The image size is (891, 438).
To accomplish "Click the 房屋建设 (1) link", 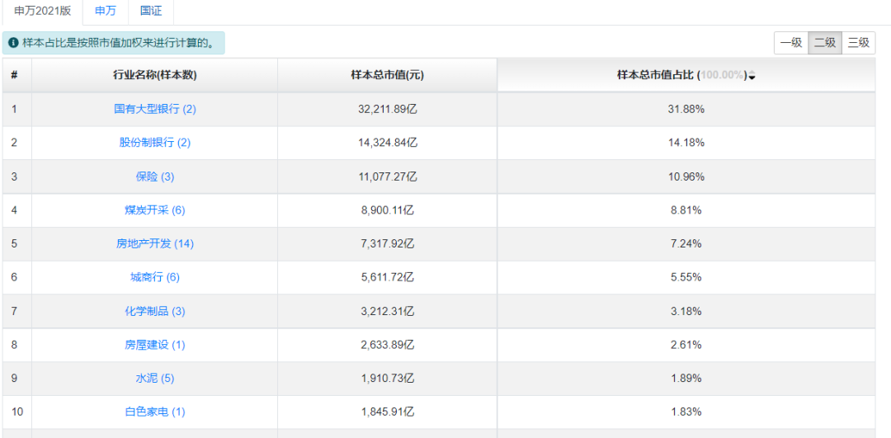I will (155, 346).
